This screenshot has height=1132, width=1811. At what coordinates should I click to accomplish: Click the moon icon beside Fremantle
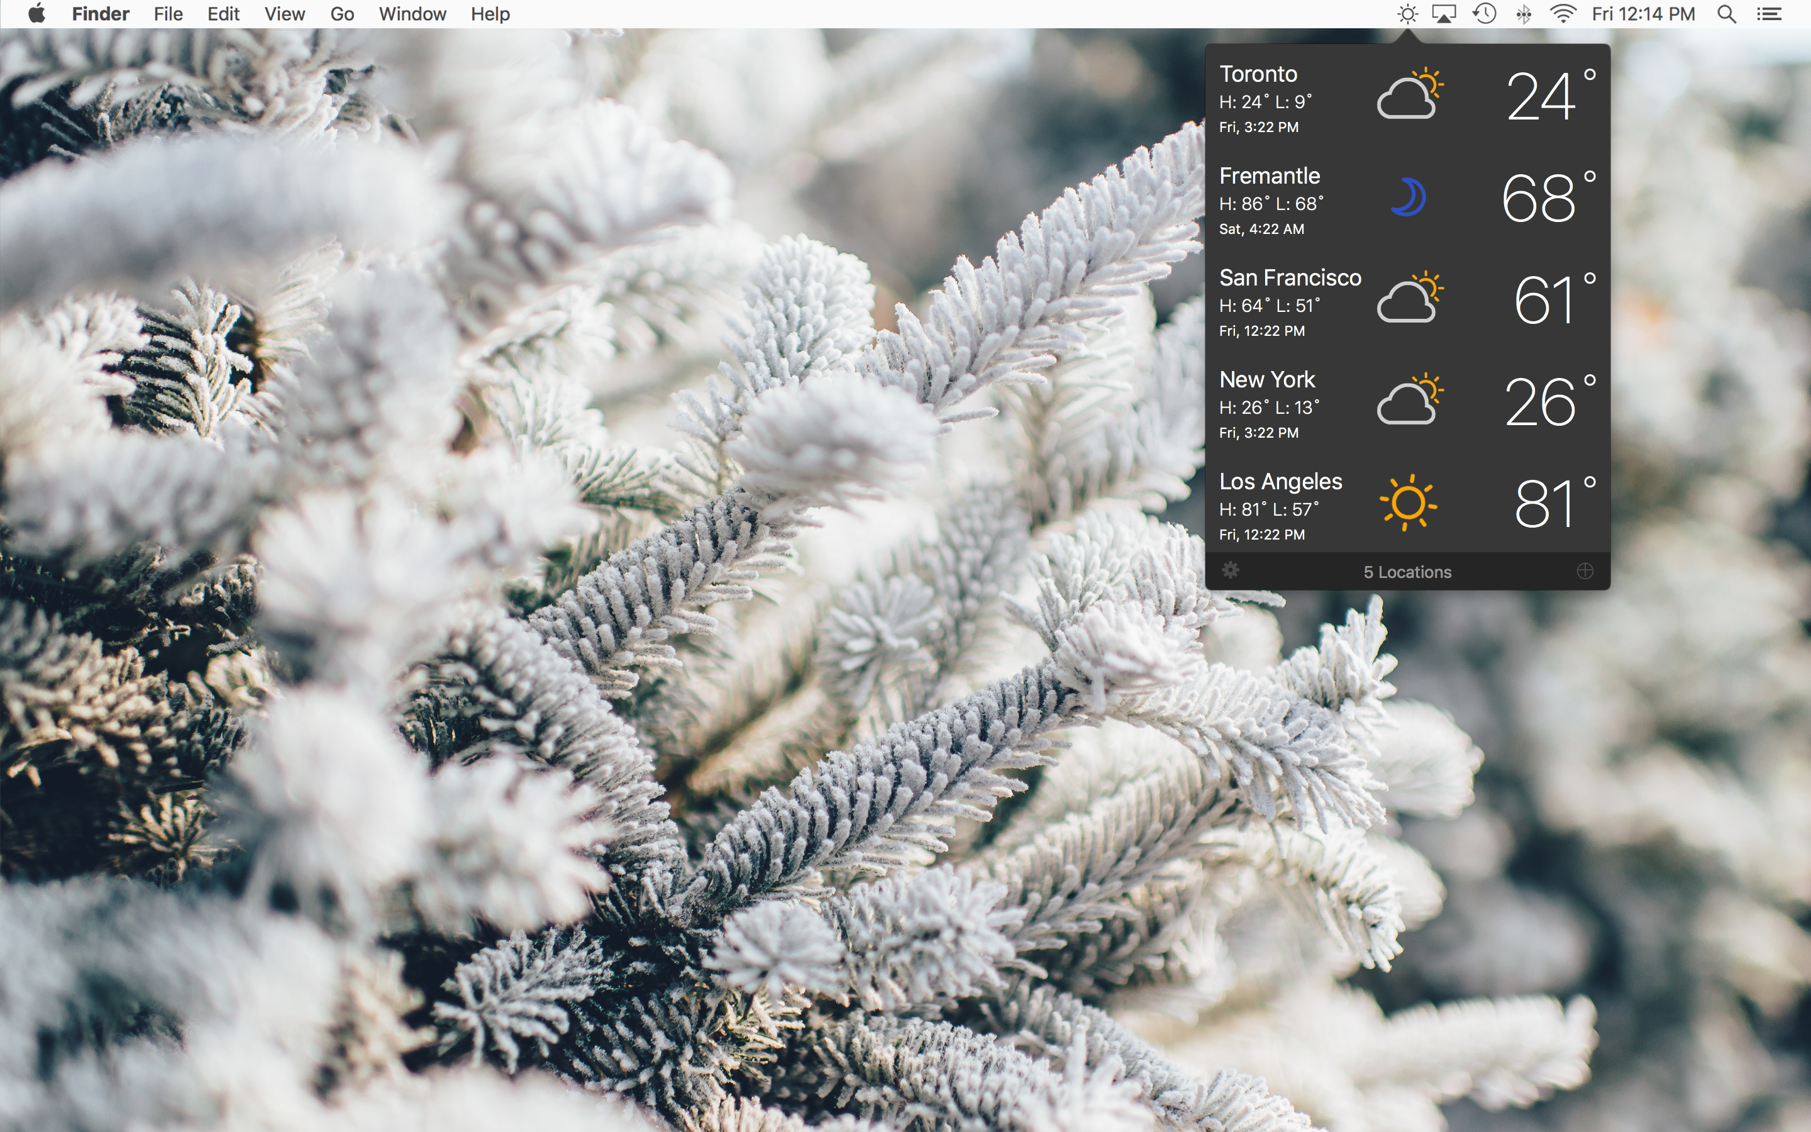tap(1409, 197)
